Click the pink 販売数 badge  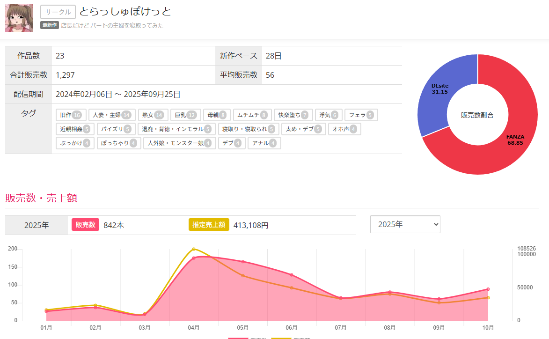point(85,225)
